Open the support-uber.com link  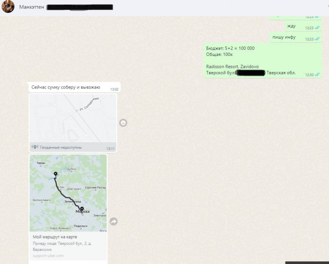48,256
